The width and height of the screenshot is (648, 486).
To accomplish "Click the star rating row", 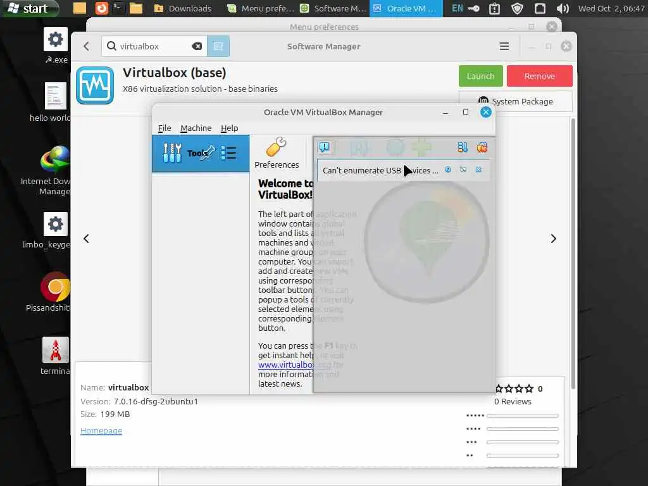I will click(514, 389).
